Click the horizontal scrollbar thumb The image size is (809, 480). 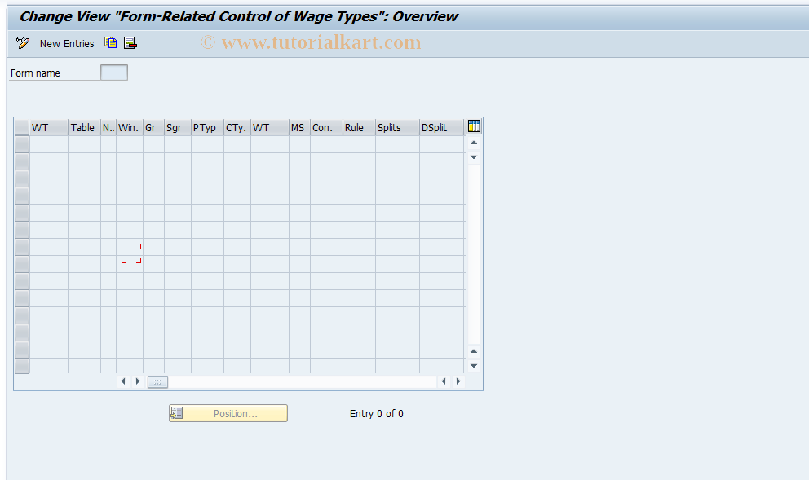point(157,381)
